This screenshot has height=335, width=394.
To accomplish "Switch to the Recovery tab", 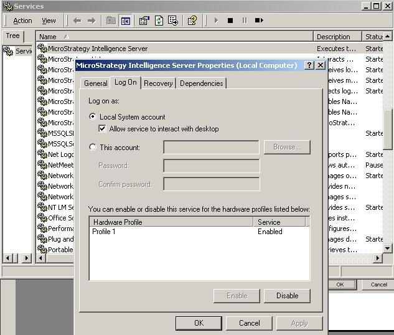I will point(158,83).
